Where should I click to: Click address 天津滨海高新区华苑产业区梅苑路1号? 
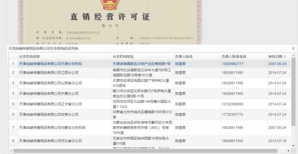point(142,64)
